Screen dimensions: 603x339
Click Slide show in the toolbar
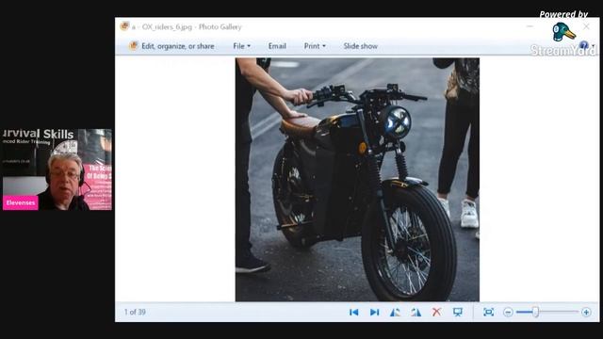(x=360, y=46)
